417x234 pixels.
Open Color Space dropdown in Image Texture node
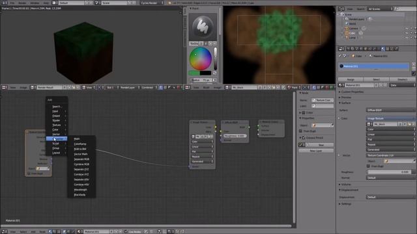pyautogui.click(x=202, y=142)
